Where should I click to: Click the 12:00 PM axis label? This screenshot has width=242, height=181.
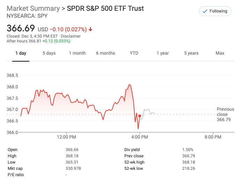[x=66, y=137]
